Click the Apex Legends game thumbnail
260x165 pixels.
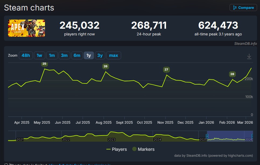tap(27, 28)
